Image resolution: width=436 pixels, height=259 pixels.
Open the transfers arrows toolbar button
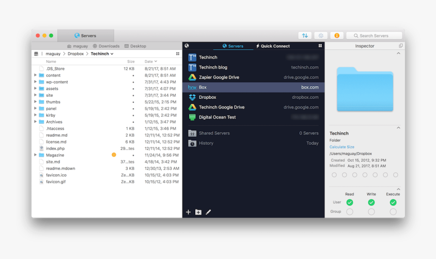point(305,35)
